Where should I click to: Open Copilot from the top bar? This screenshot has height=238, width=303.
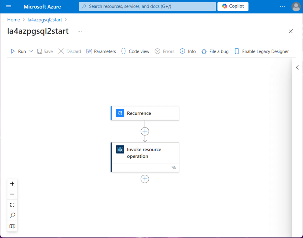[x=233, y=6]
